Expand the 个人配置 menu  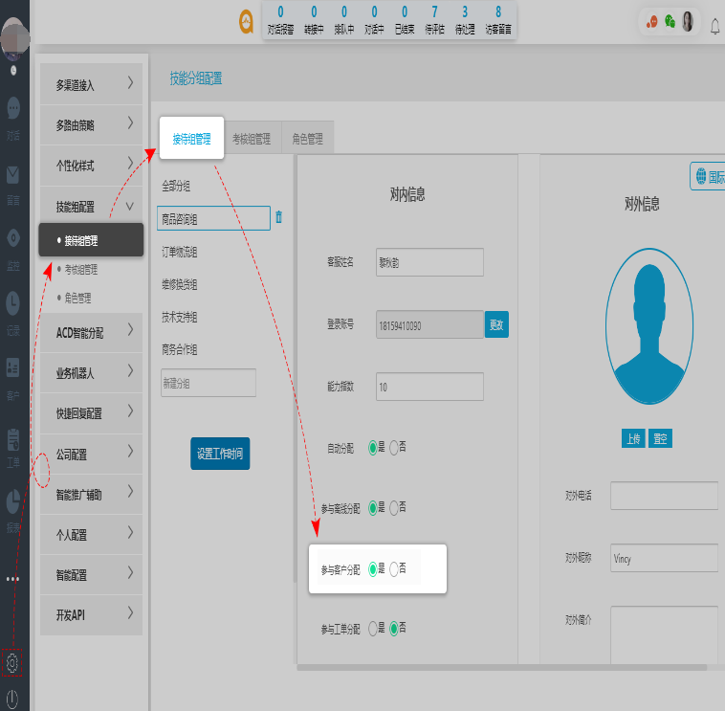91,535
